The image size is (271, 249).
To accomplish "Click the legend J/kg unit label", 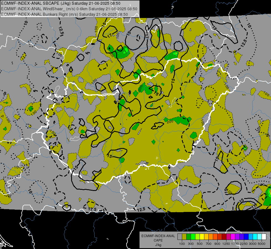I will [158, 245].
